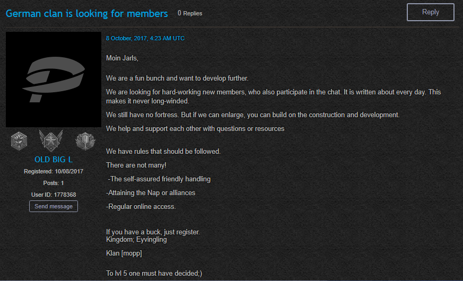463x281 pixels.
Task: Click the 'Klan [mopp]' line
Action: pyautogui.click(x=124, y=253)
